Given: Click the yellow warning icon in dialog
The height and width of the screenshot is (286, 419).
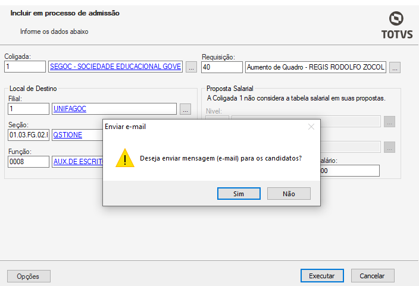Looking at the screenshot, I should click(124, 158).
